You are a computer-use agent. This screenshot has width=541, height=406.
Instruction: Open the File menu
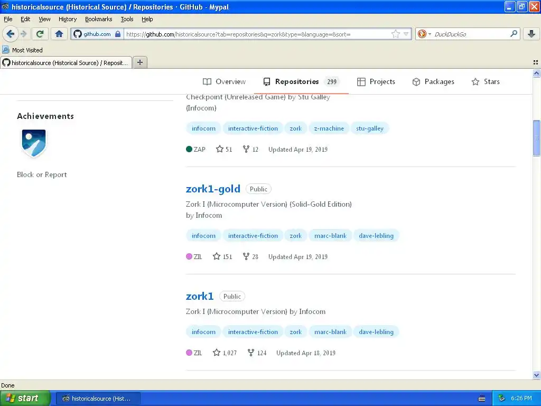point(8,19)
